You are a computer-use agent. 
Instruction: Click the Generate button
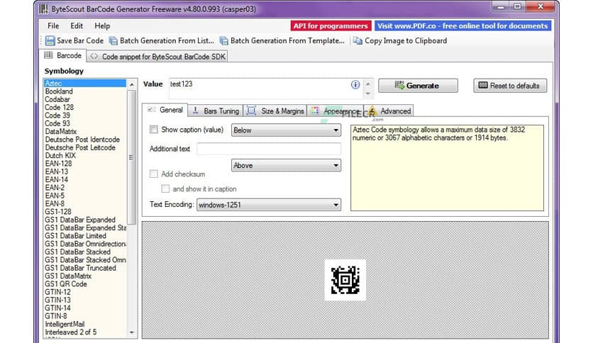pyautogui.click(x=418, y=86)
